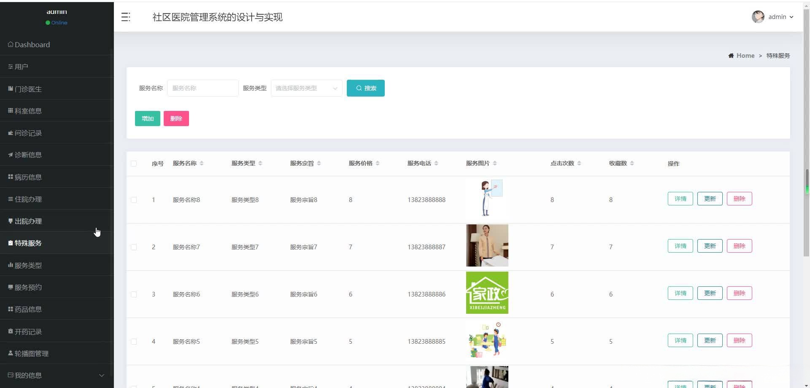Check the row for 服务名称7
This screenshot has height=388, width=810.
[134, 247]
